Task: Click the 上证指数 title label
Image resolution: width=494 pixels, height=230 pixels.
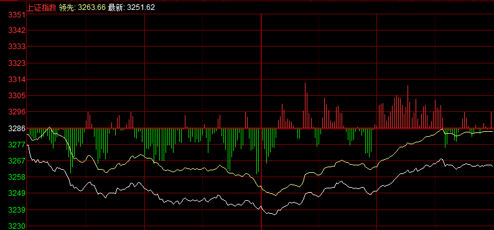Action: pos(42,7)
